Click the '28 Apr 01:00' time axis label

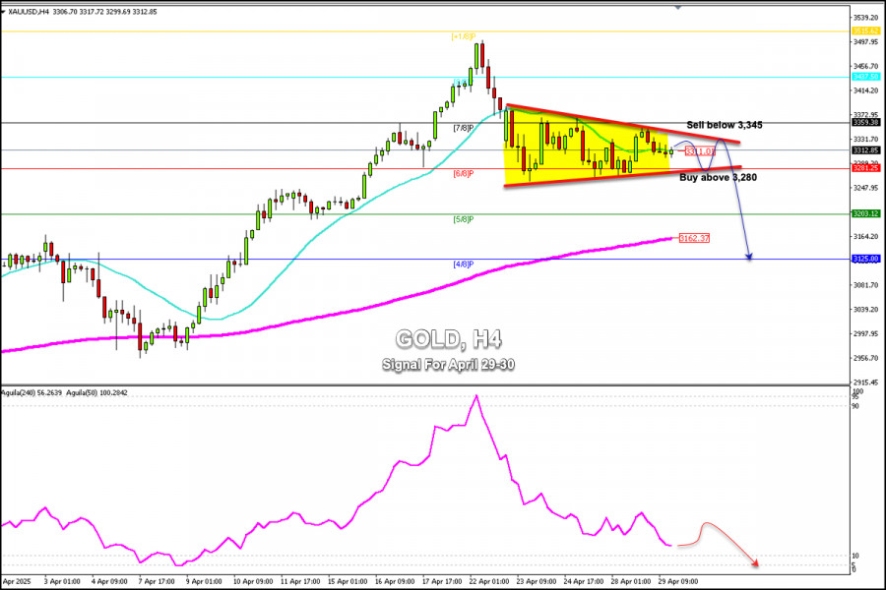pos(631,581)
